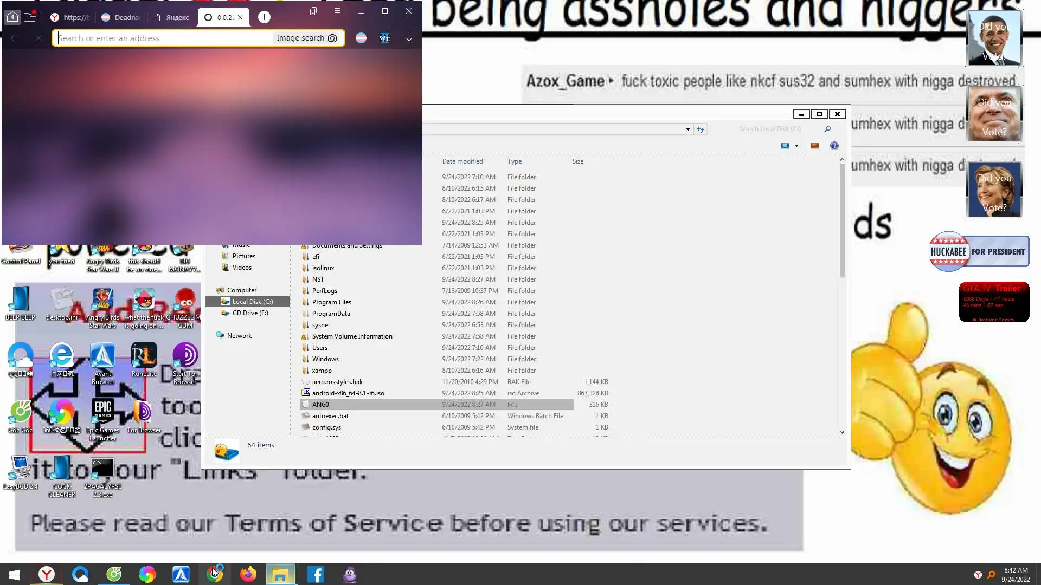Select the android-x86_64-8.1-r6.iso file
The width and height of the screenshot is (1041, 585).
(348, 393)
